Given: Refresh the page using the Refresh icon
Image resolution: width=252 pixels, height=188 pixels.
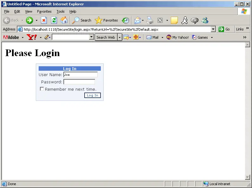Looking at the screenshot, I should [54, 20].
